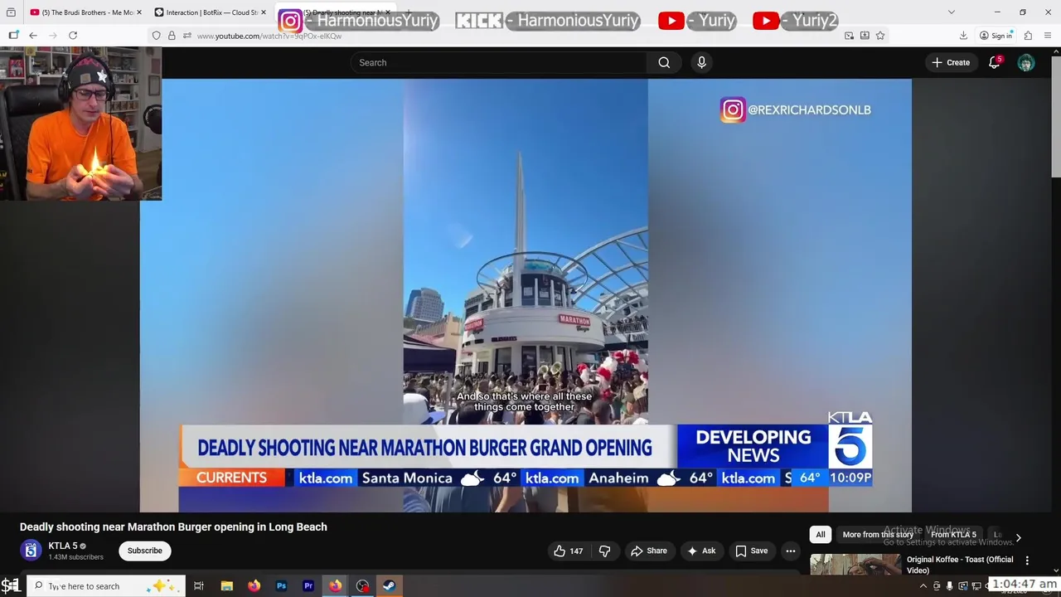1061x597 pixels.
Task: Open the more actions ellipsis under video
Action: [x=790, y=551]
